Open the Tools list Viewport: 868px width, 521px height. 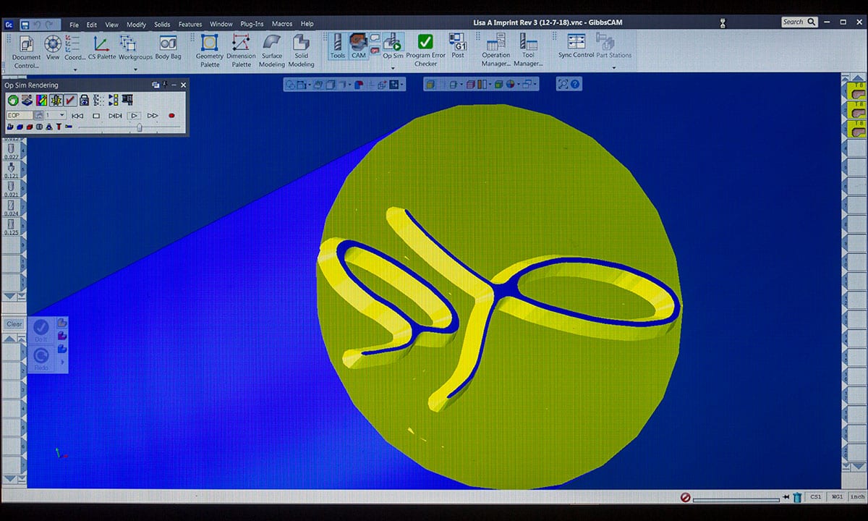click(x=337, y=47)
